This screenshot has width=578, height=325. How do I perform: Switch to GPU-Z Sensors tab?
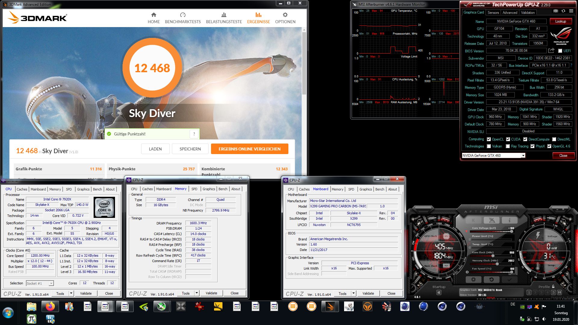click(x=493, y=13)
